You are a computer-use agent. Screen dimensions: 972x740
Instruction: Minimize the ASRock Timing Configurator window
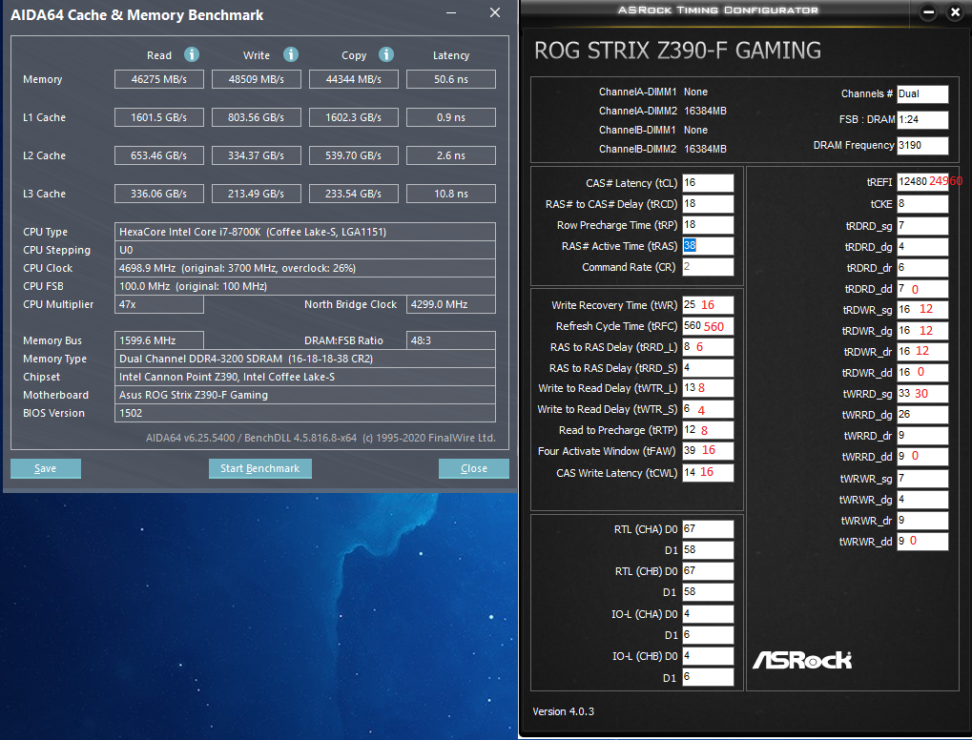coord(928,12)
